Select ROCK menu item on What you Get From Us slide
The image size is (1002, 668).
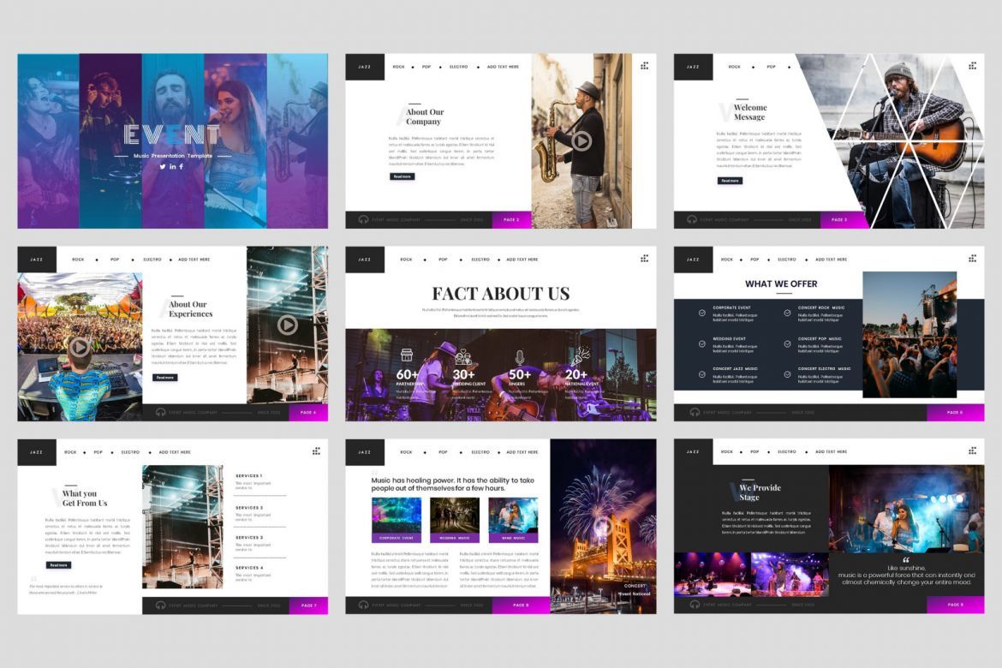click(70, 452)
